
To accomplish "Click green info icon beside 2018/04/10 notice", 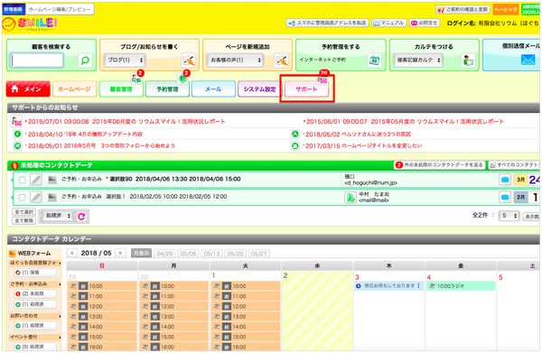I will (x=17, y=134).
